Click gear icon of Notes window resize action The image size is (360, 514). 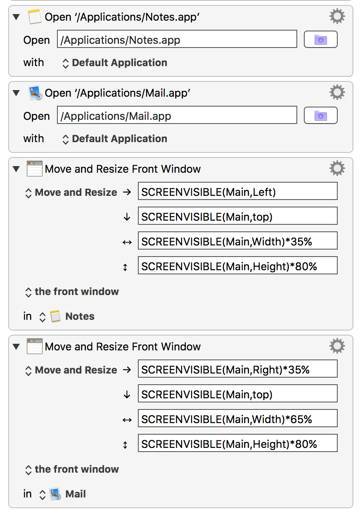pos(337,169)
